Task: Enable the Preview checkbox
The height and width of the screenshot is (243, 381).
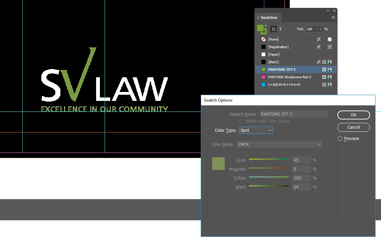Action: (340, 139)
